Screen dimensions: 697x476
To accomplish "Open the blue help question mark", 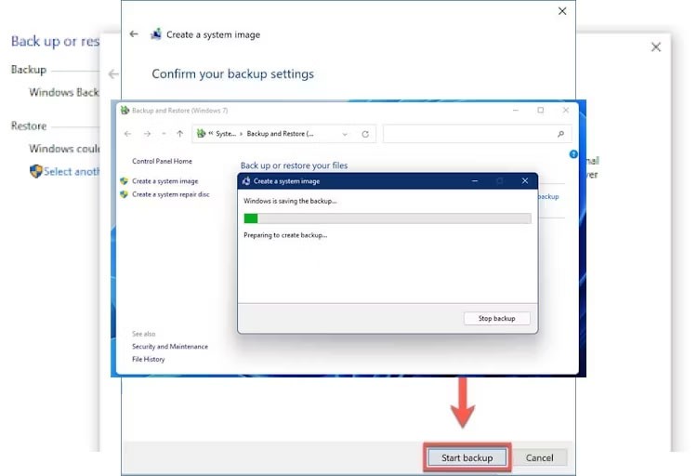I will click(573, 154).
